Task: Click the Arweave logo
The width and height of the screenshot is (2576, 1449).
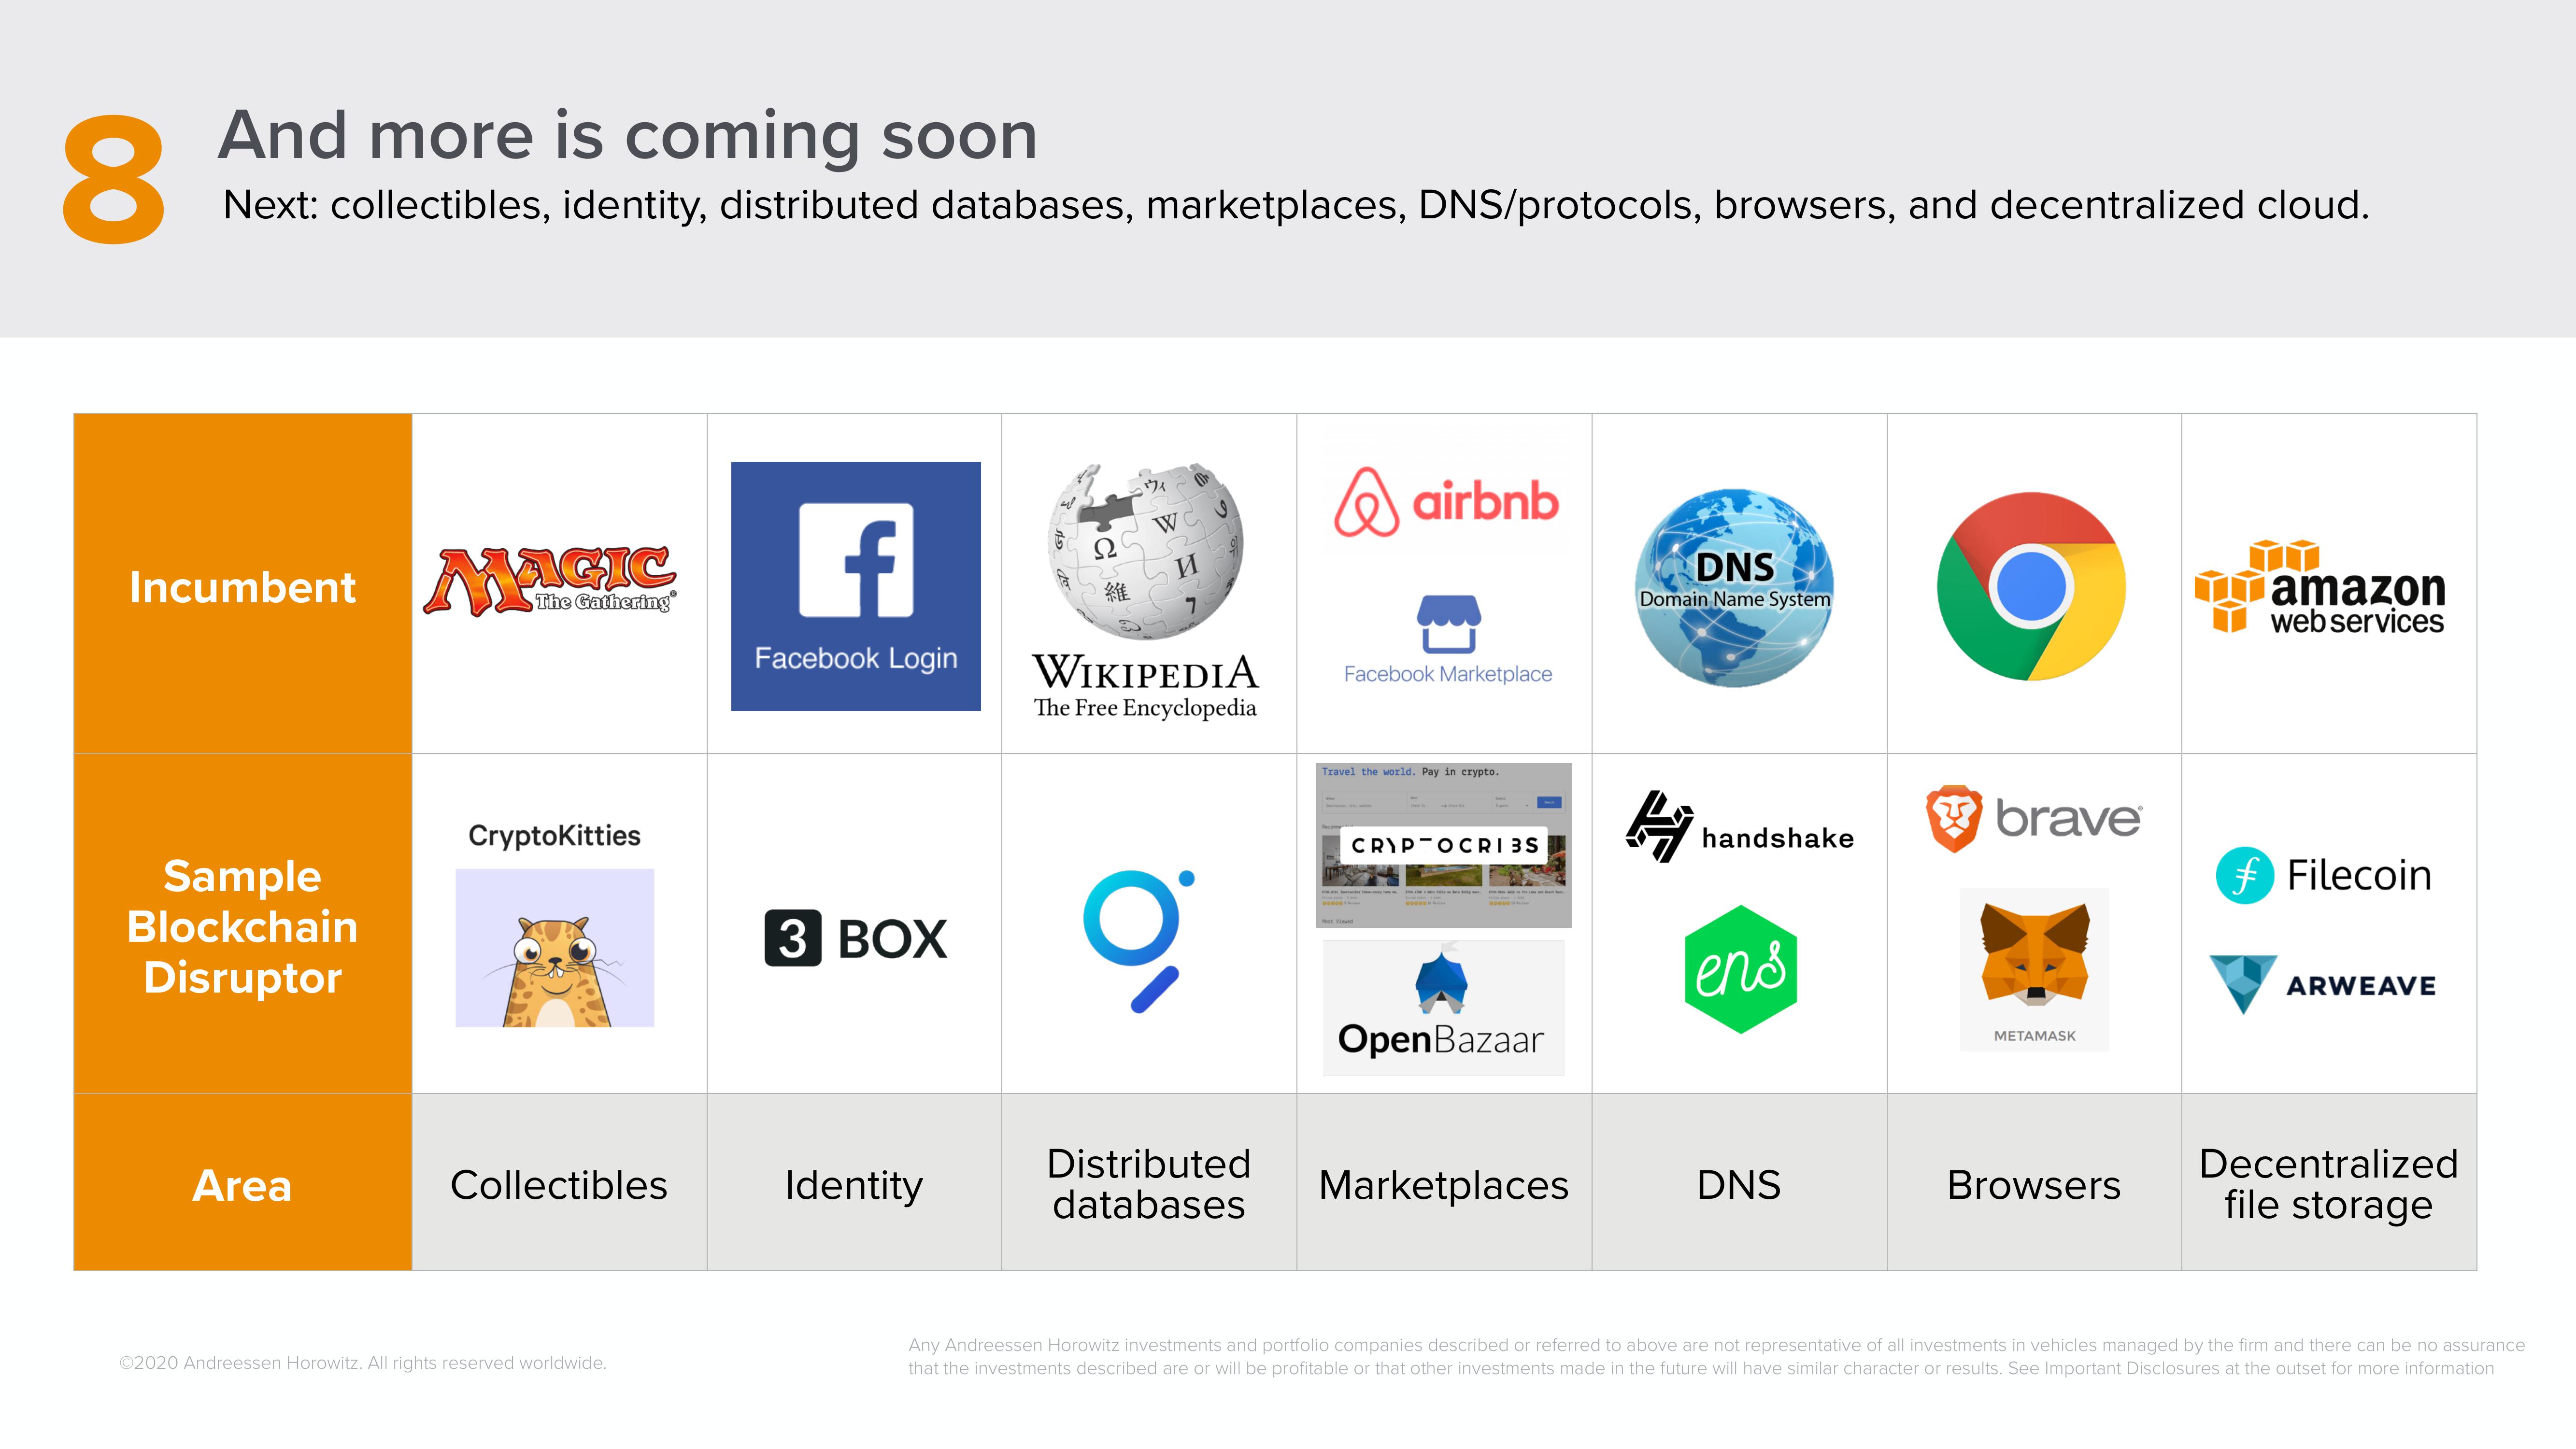Action: [2322, 984]
